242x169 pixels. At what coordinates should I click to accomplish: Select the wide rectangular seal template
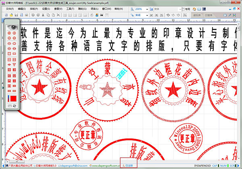click(x=15, y=54)
